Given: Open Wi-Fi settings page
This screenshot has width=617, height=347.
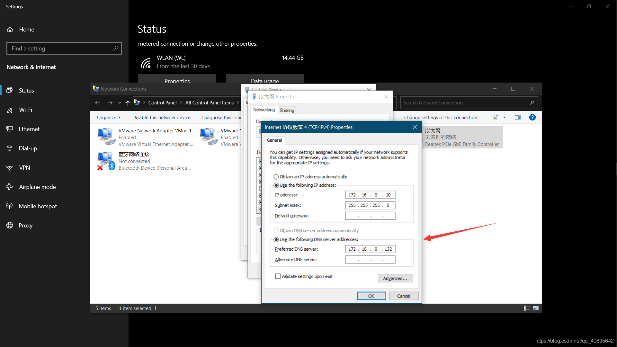Looking at the screenshot, I should (x=25, y=110).
